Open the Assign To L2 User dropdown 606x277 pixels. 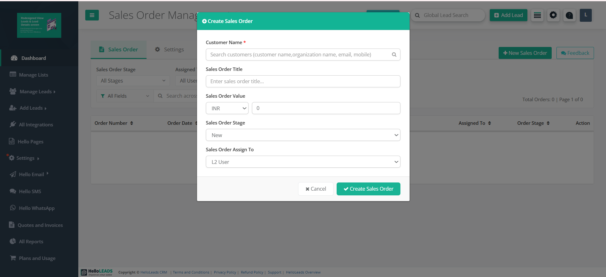303,162
